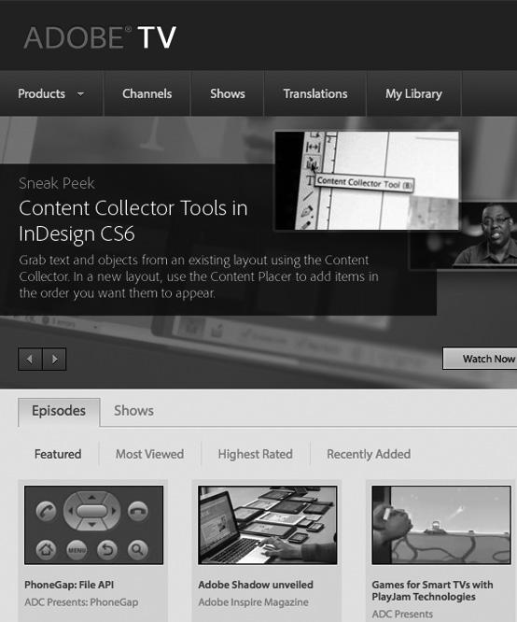517x622 pixels.
Task: Open the Channels menu item
Action: (x=147, y=93)
